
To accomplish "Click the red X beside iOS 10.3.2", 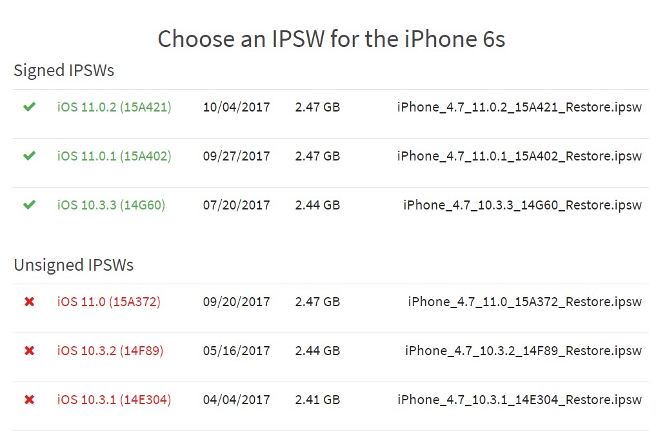I will (x=28, y=351).
